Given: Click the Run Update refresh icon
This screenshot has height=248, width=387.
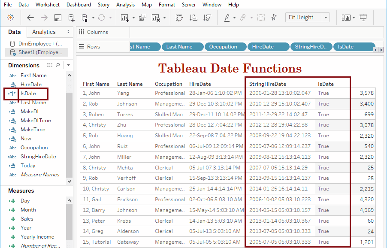Looking at the screenshot, I should (101, 18).
